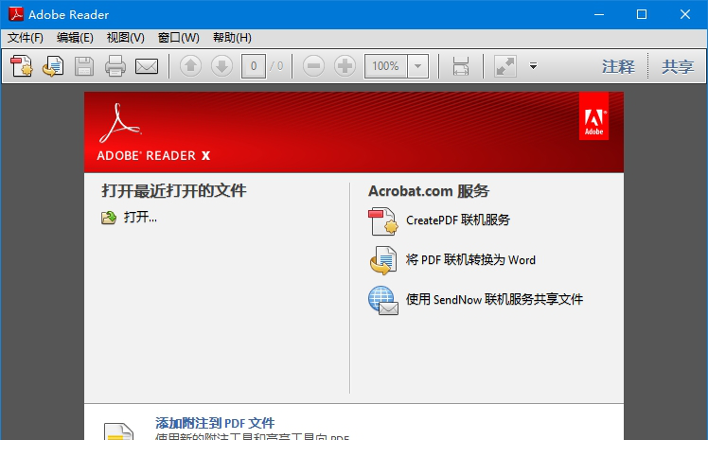Open the 编辑(E) menu

75,38
